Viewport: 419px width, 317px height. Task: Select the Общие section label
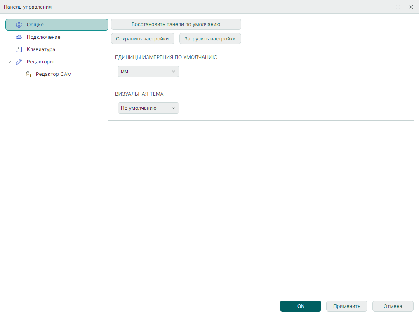[35, 25]
